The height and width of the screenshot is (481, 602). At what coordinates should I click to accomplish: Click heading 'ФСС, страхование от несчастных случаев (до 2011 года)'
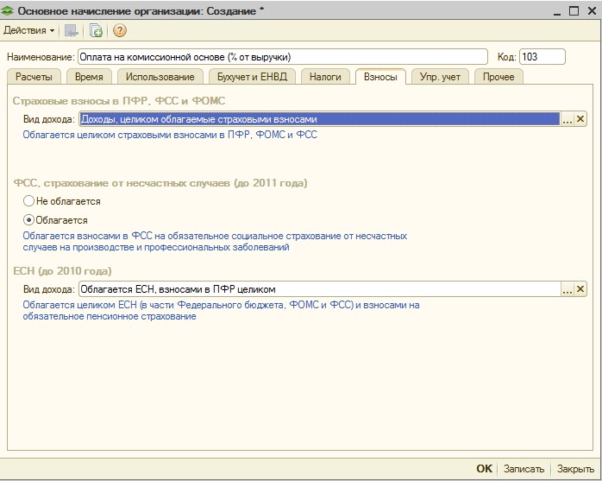tap(160, 183)
